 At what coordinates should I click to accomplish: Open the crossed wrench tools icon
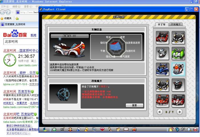(183, 130)
